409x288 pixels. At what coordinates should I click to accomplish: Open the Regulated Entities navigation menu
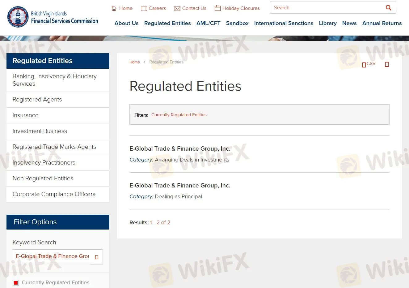167,23
